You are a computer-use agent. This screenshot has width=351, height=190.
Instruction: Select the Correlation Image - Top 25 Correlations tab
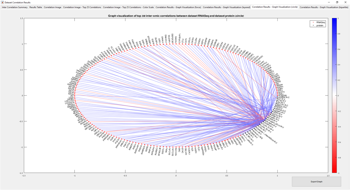coord(82,7)
